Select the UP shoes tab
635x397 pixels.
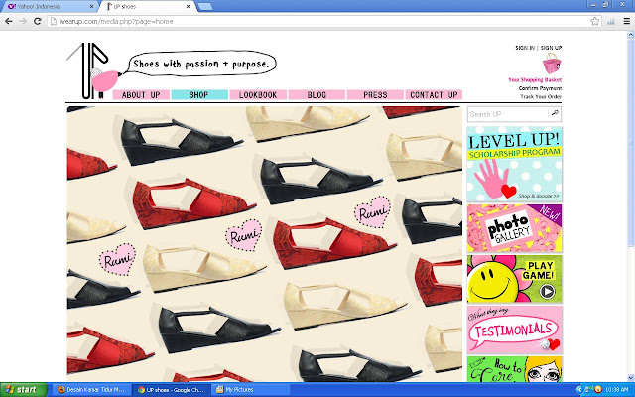(147, 7)
